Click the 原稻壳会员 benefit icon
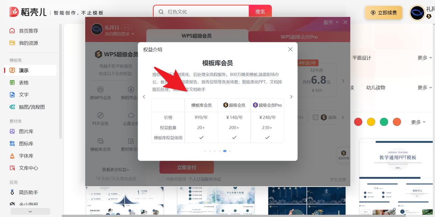The width and height of the screenshot is (435, 217). tap(131, 89)
